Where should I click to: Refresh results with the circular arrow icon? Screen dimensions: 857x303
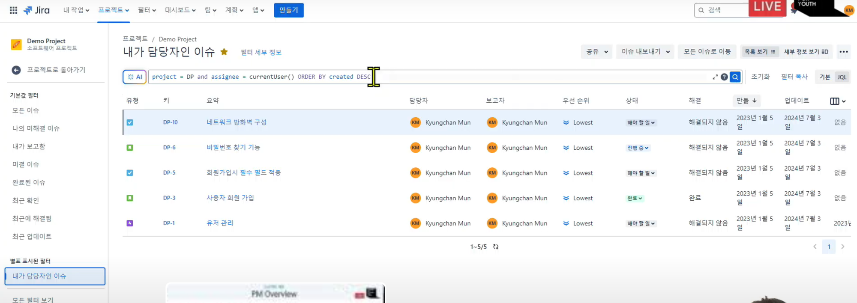[496, 247]
